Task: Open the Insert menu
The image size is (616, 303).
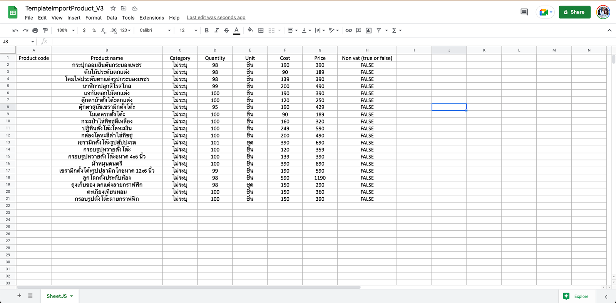Action: [x=74, y=18]
